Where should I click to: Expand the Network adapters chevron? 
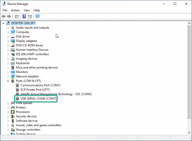coord(8,76)
